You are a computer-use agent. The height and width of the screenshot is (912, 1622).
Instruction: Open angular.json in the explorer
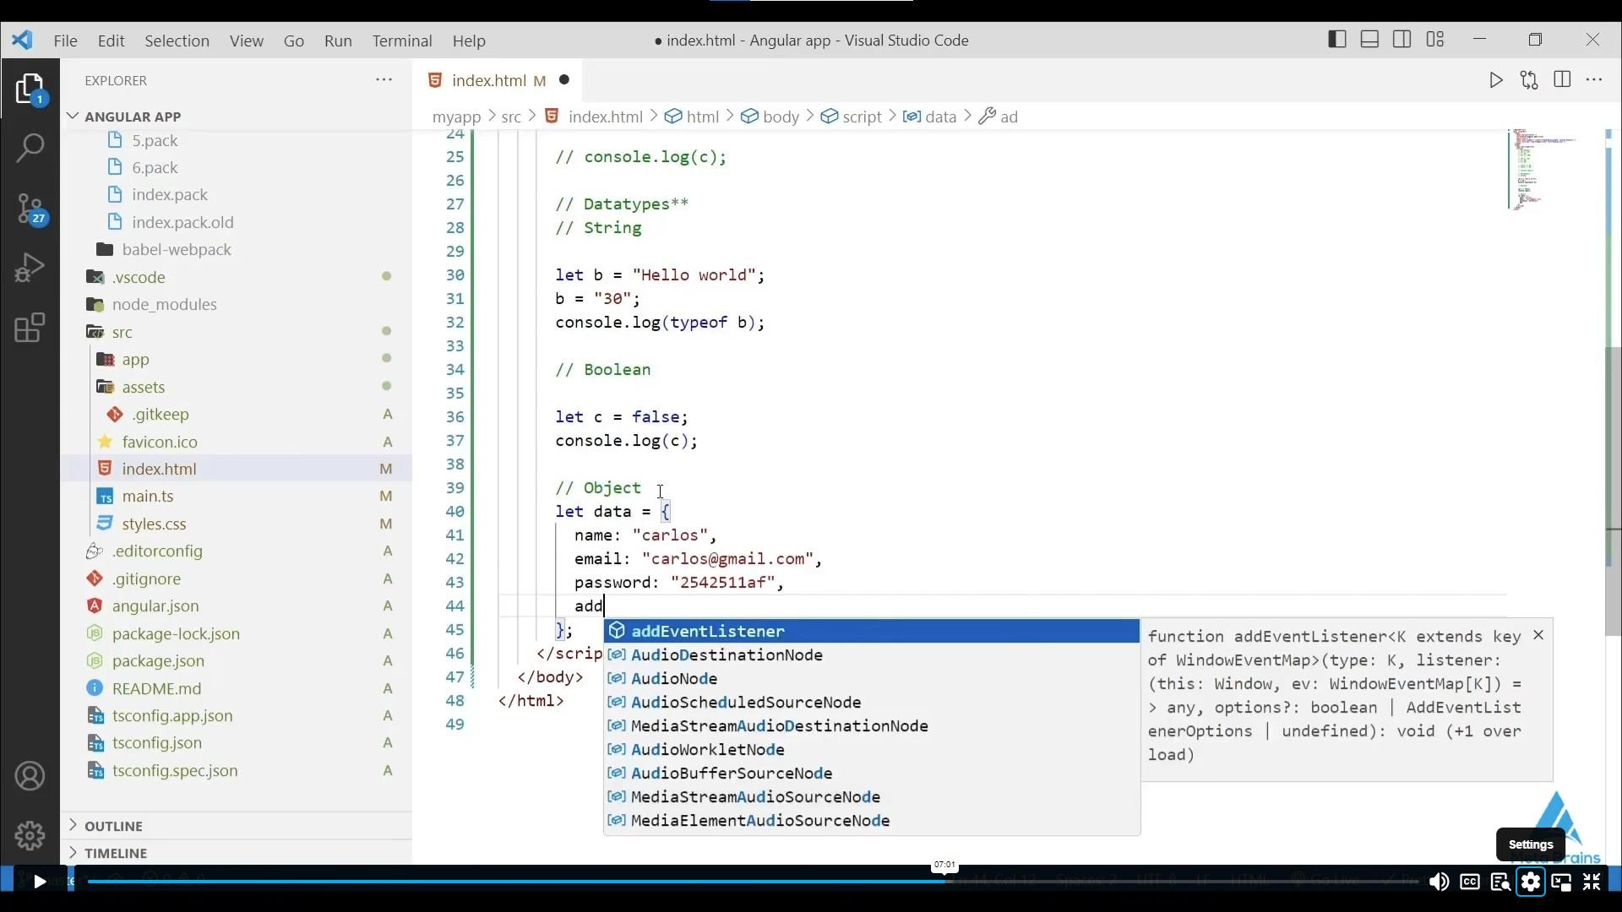coord(237,605)
